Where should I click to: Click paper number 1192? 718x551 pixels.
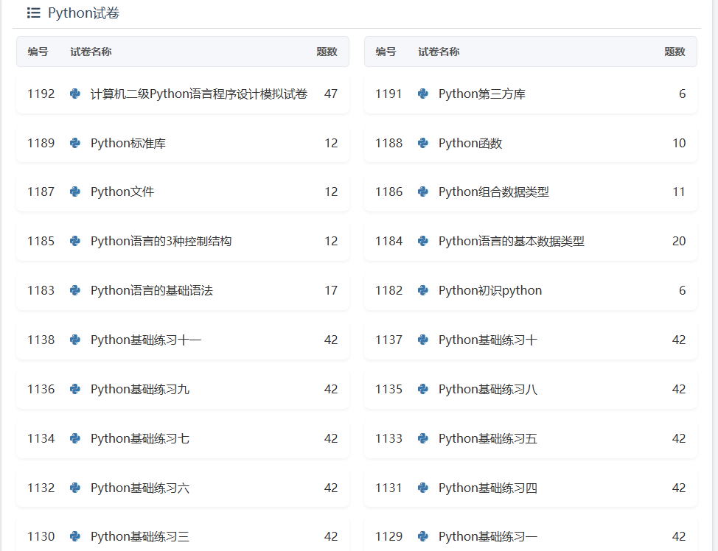41,94
